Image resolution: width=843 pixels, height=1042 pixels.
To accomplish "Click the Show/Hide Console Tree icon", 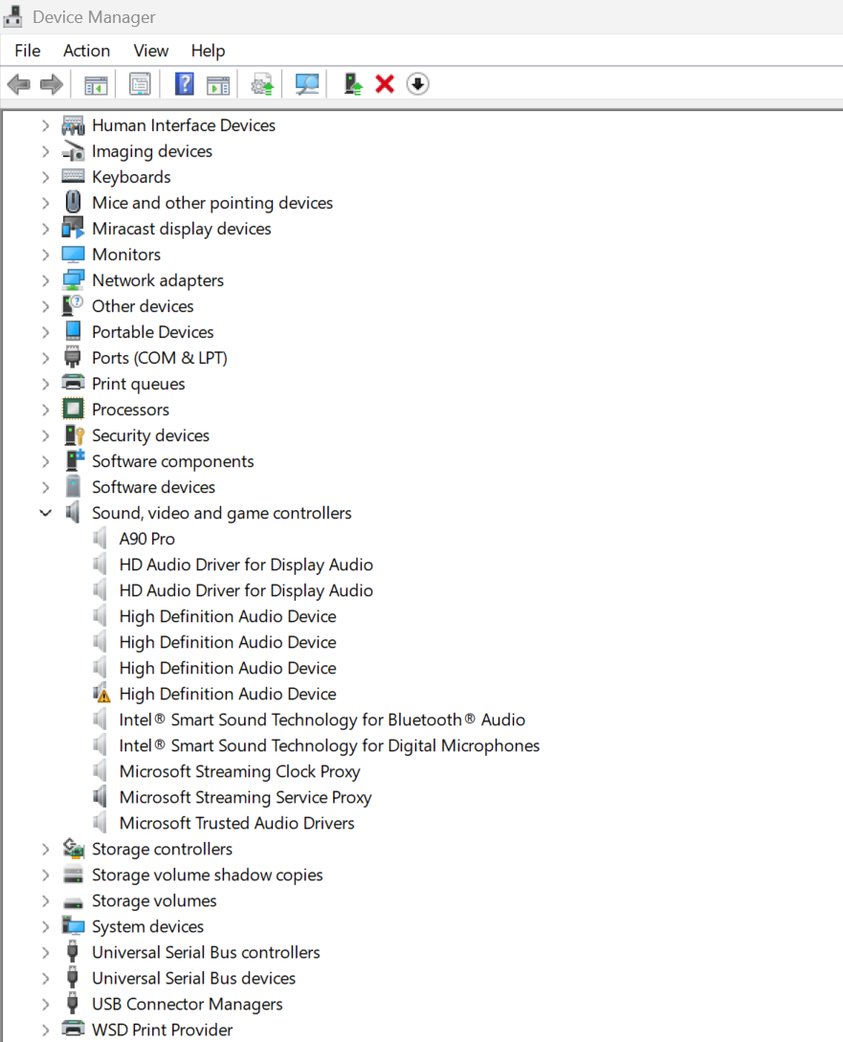I will click(95, 84).
